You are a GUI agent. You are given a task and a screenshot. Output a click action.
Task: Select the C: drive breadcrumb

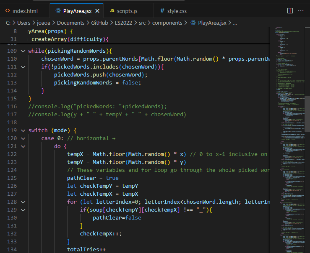(x=8, y=23)
